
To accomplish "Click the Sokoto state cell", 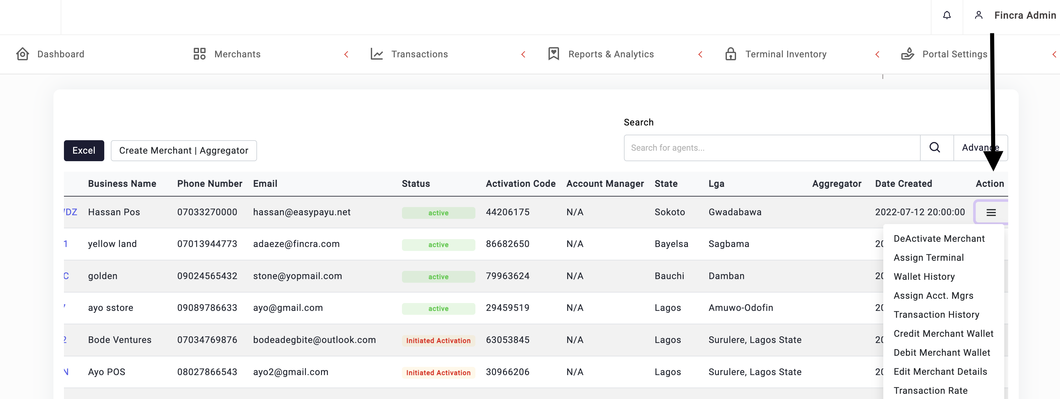I will (x=670, y=212).
